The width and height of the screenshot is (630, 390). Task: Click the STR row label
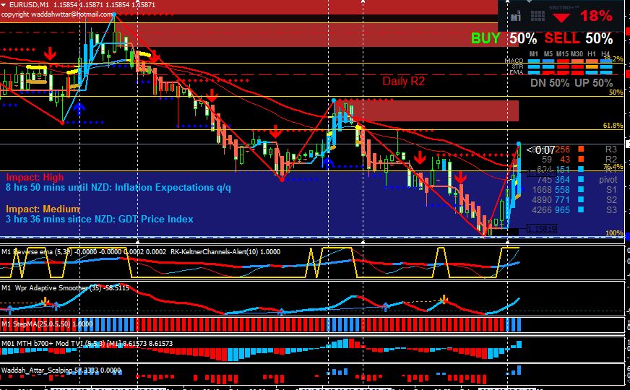click(x=517, y=66)
